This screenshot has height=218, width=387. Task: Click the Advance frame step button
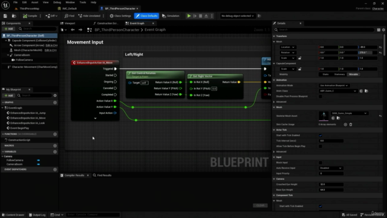point(195,16)
